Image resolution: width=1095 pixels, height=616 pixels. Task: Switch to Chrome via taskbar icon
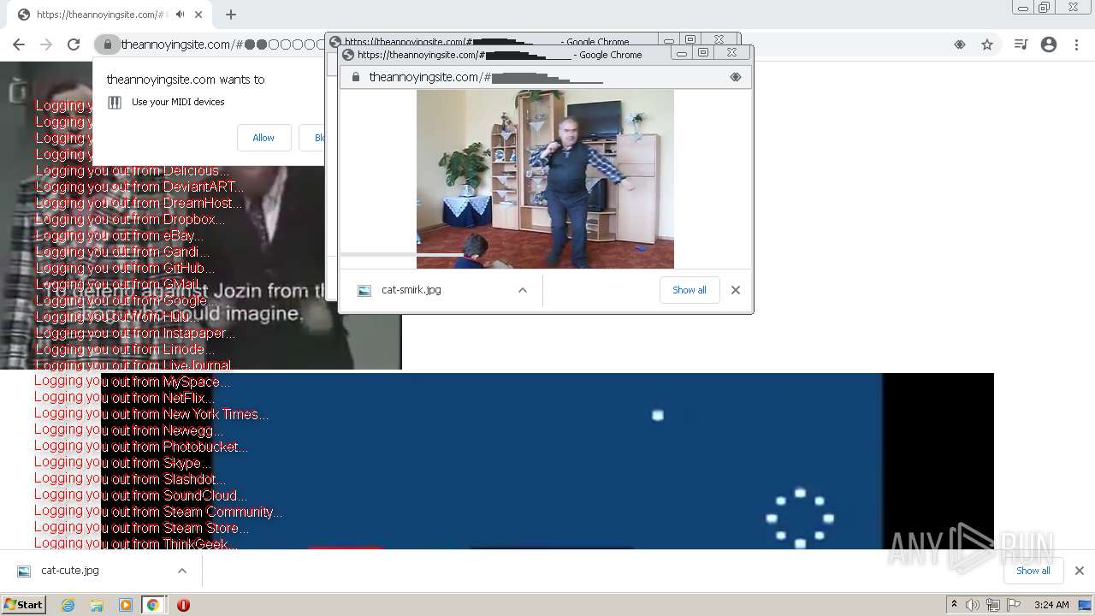[x=153, y=605]
